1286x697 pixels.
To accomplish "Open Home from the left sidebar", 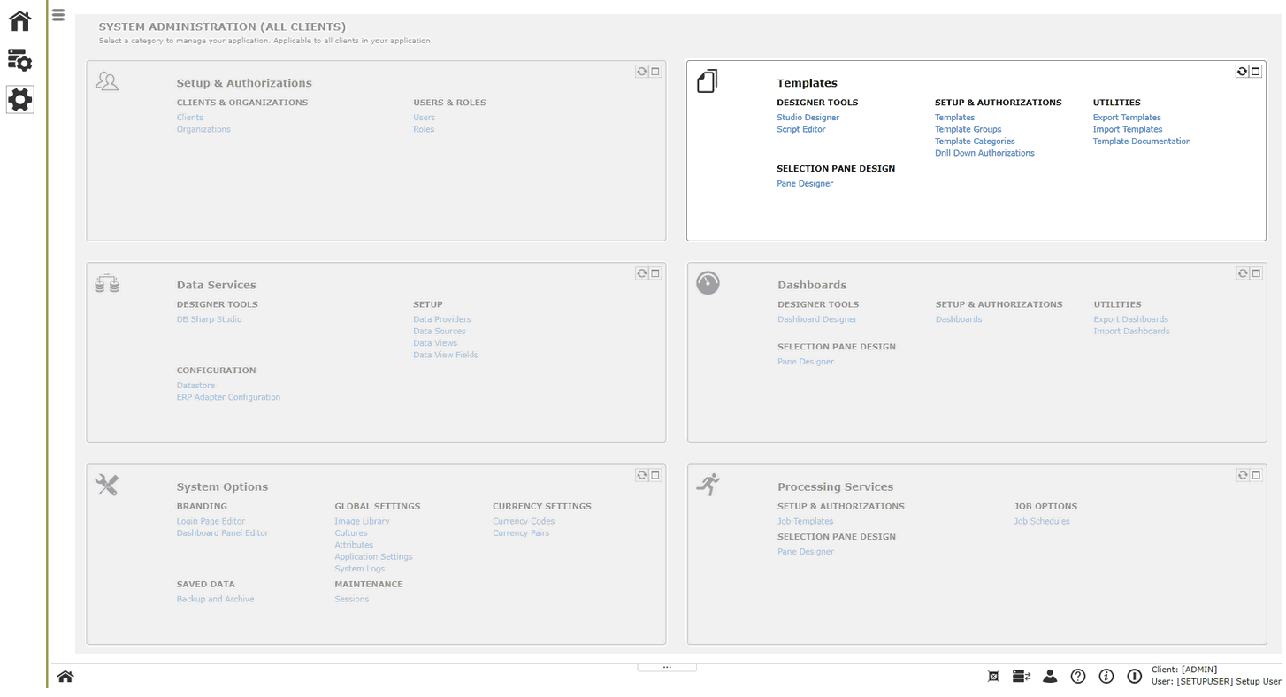I will [19, 20].
